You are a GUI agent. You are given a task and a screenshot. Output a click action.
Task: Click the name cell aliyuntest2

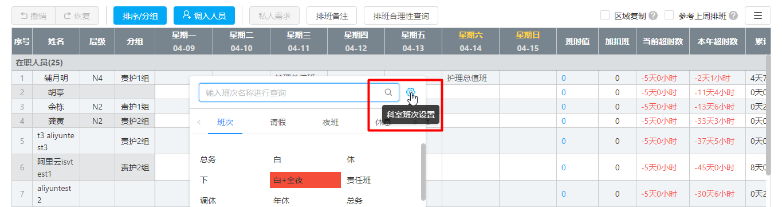pyautogui.click(x=56, y=194)
